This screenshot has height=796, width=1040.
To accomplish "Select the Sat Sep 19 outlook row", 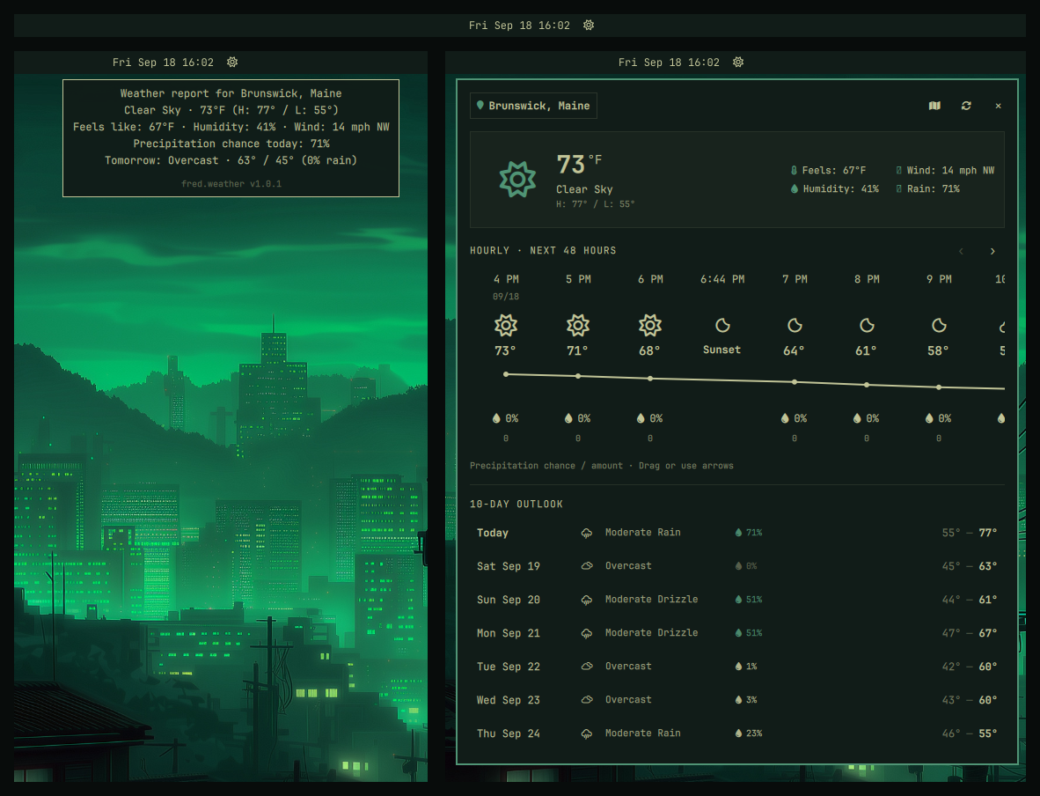I will pyautogui.click(x=737, y=566).
